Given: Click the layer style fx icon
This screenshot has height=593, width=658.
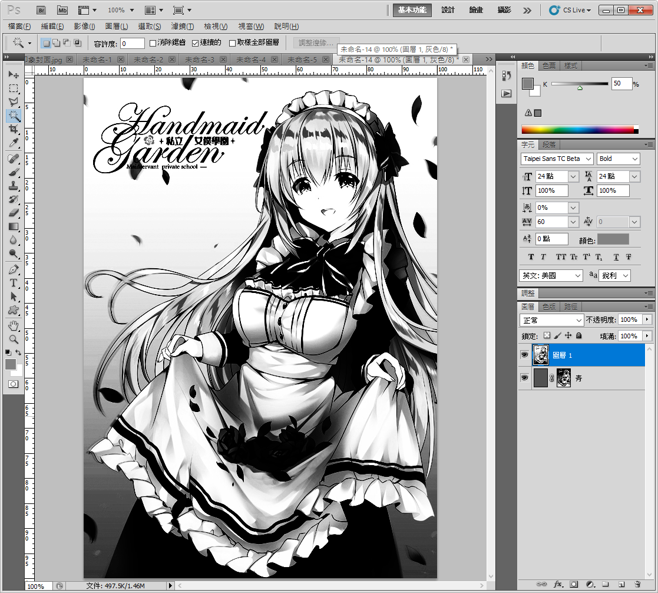Looking at the screenshot, I should [558, 584].
